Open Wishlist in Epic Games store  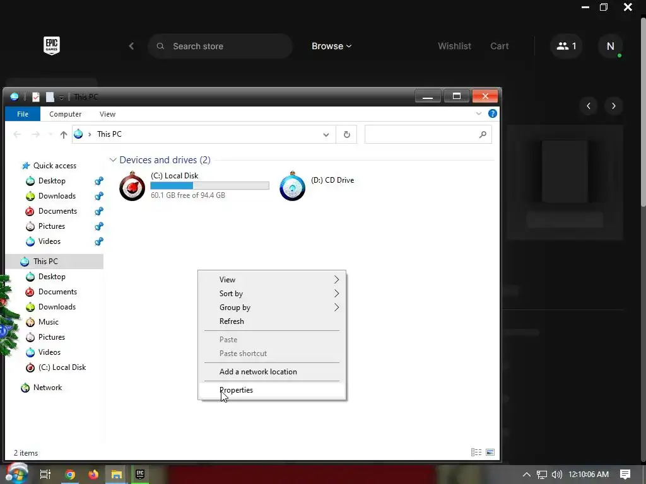pos(454,46)
